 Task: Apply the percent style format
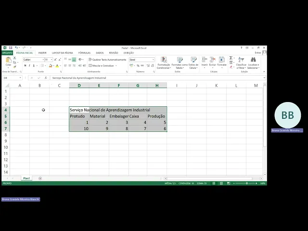pyautogui.click(x=138, y=65)
